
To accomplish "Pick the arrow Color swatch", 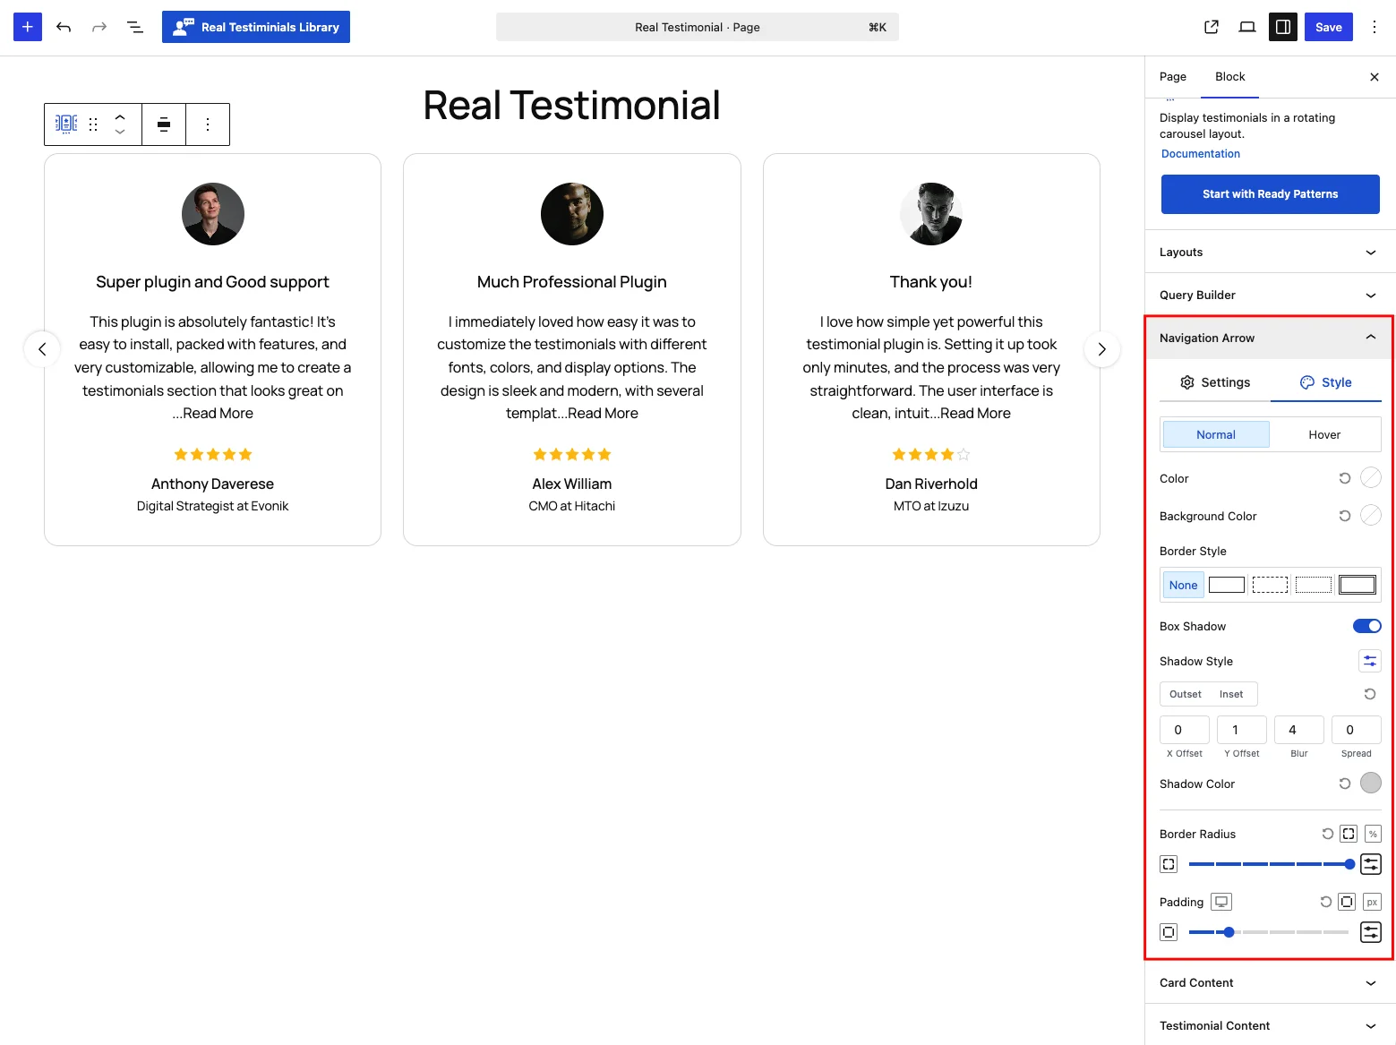I will 1371,478.
